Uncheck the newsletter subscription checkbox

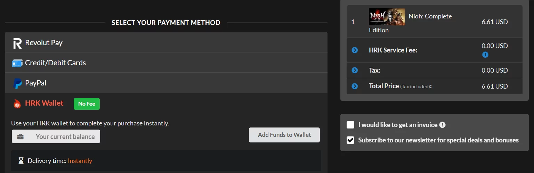[x=350, y=140]
